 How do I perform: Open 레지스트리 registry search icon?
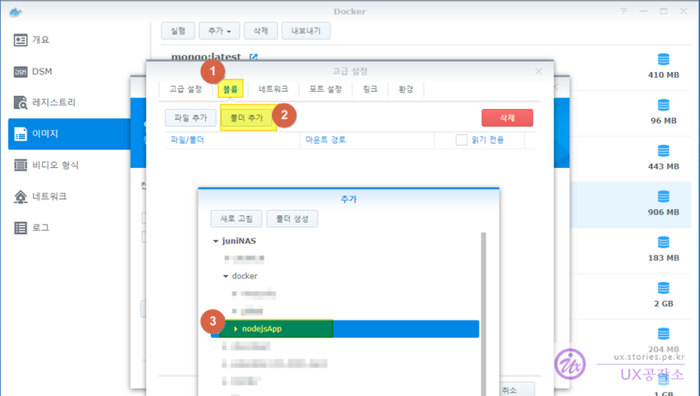(x=20, y=103)
